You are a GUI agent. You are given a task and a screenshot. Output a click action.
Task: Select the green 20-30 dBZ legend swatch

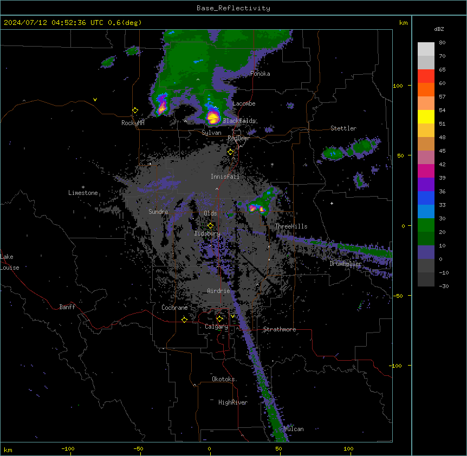coord(426,225)
